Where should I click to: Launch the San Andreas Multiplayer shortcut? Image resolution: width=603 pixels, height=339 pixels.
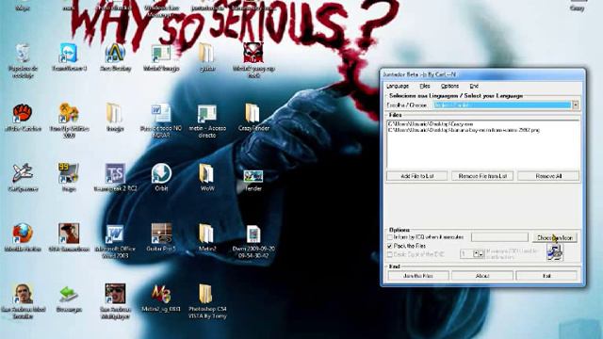click(115, 294)
